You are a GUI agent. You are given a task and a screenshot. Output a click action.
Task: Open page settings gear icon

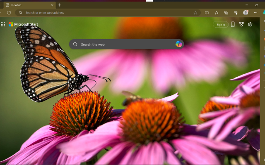(250, 24)
